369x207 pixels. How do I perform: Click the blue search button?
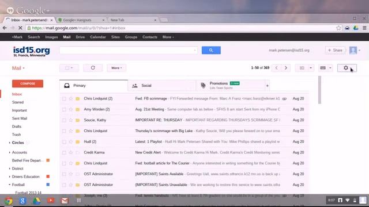211,50
